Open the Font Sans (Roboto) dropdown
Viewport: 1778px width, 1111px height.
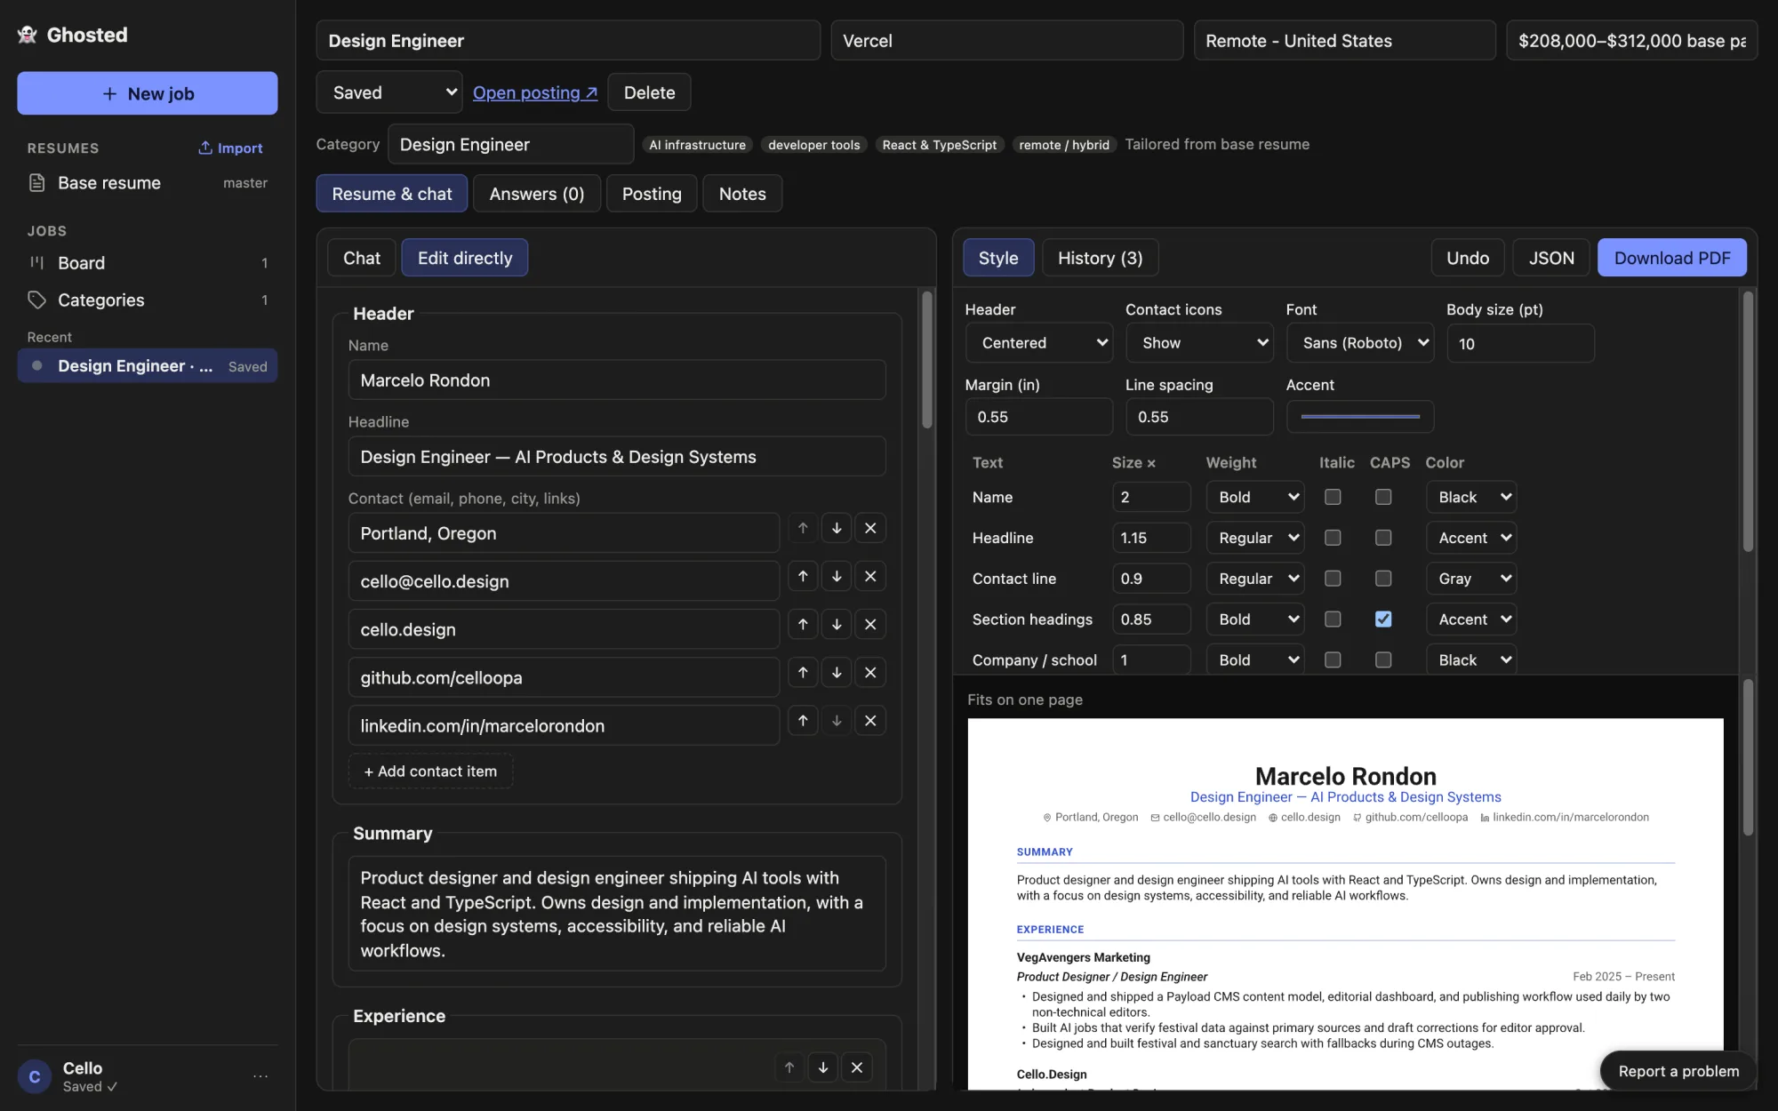(x=1359, y=343)
